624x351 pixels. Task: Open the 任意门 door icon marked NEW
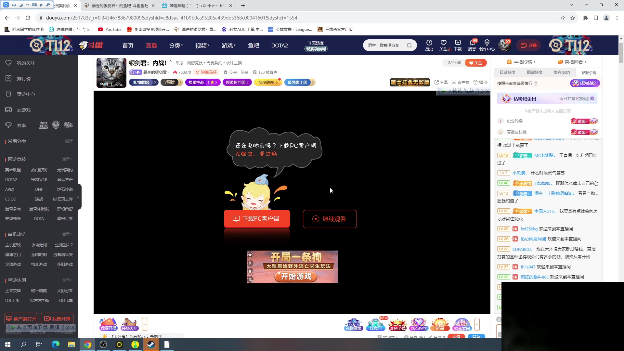coord(375,324)
